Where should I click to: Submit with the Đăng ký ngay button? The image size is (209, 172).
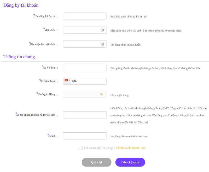pyautogui.click(x=130, y=162)
